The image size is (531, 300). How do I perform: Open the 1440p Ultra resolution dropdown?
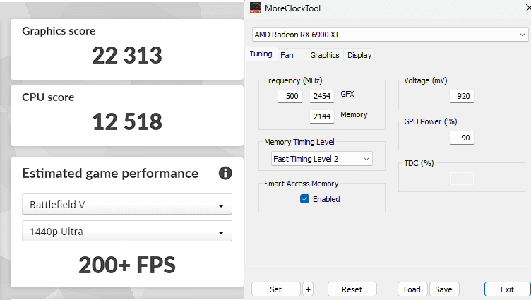pos(127,232)
